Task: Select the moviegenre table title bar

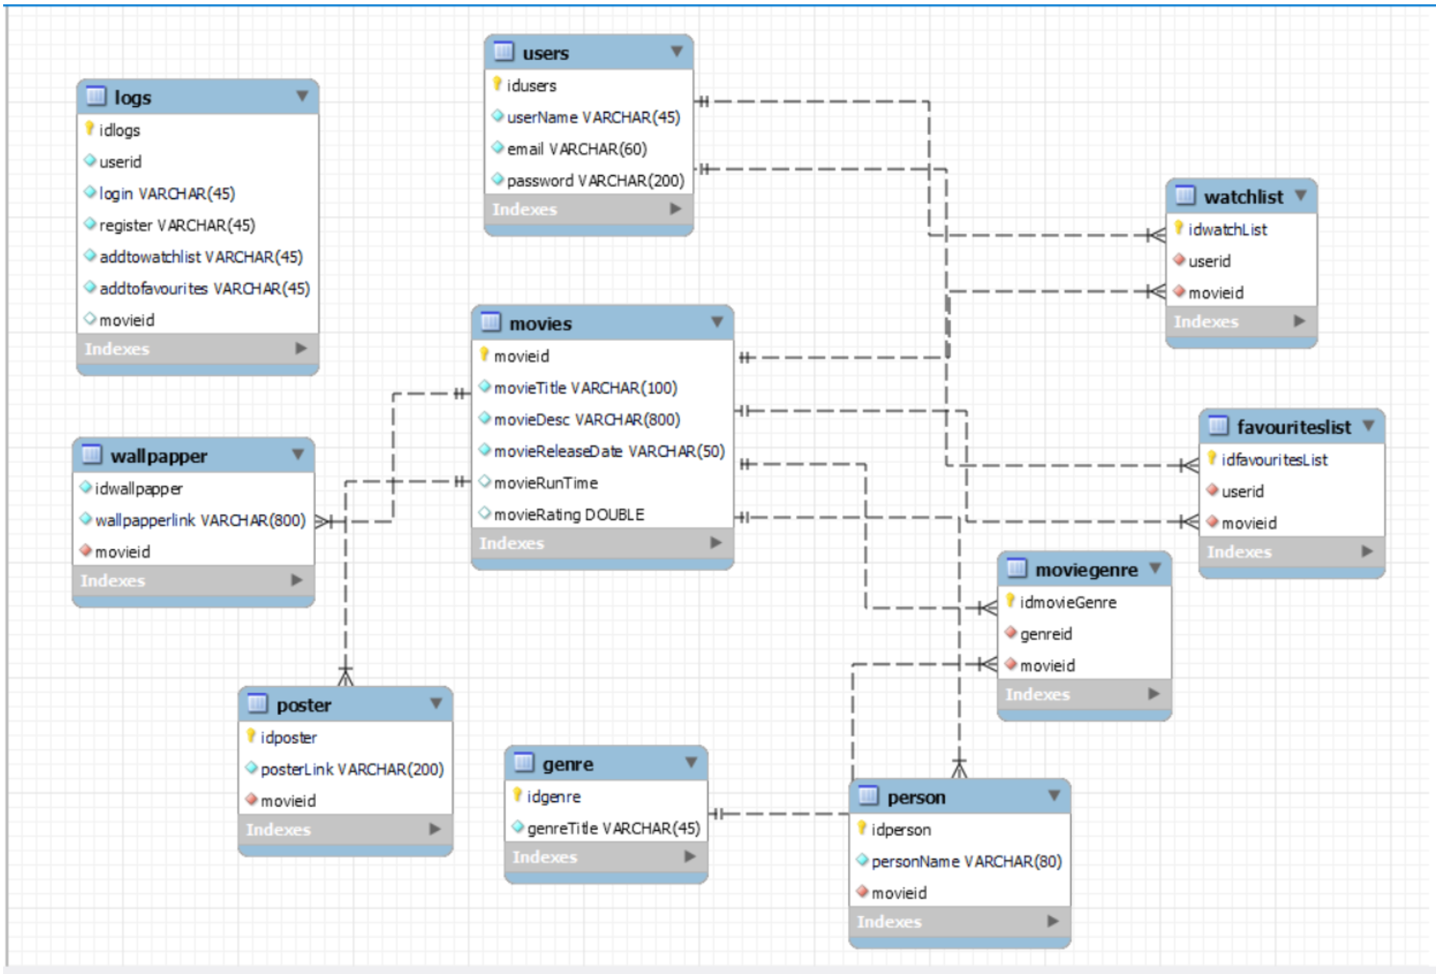Action: tap(1086, 569)
